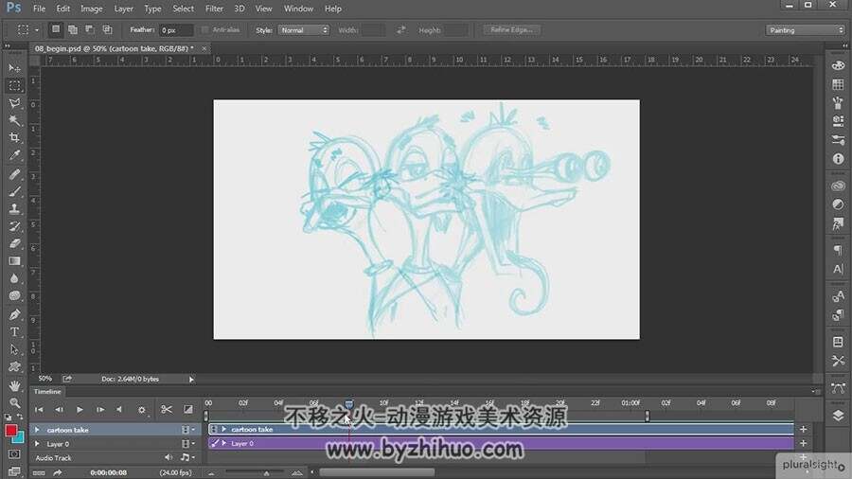Step to the next frame
This screenshot has height=479, width=852.
coord(100,409)
